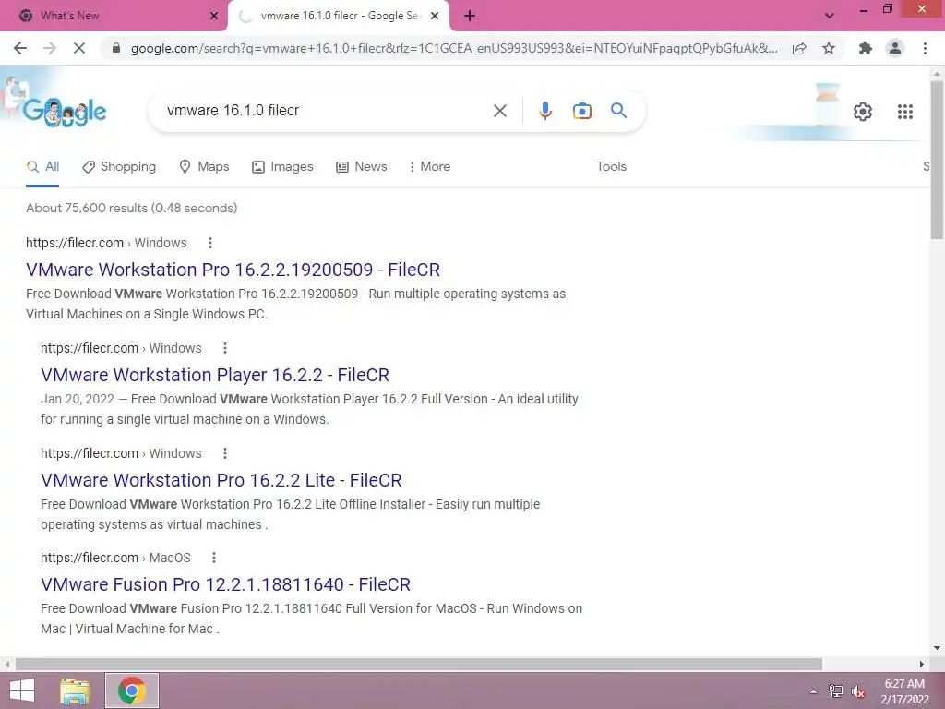Show hidden system tray icons
This screenshot has width=945, height=709.
point(814,691)
